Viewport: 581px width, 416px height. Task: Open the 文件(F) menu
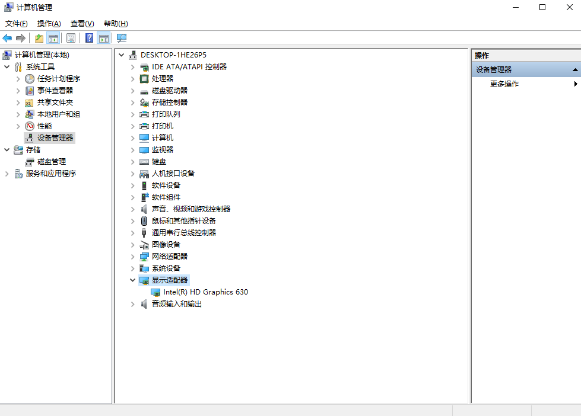17,24
